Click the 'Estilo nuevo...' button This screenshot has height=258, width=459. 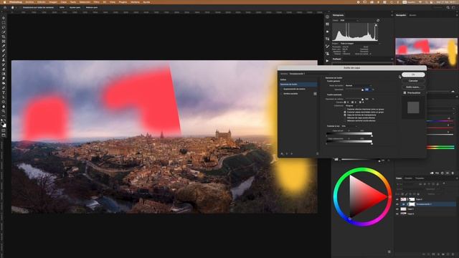(x=413, y=87)
